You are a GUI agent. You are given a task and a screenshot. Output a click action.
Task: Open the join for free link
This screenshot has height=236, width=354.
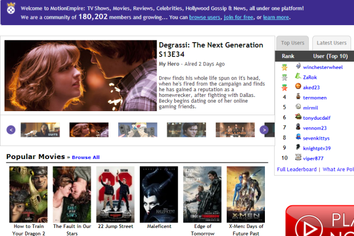239,17
